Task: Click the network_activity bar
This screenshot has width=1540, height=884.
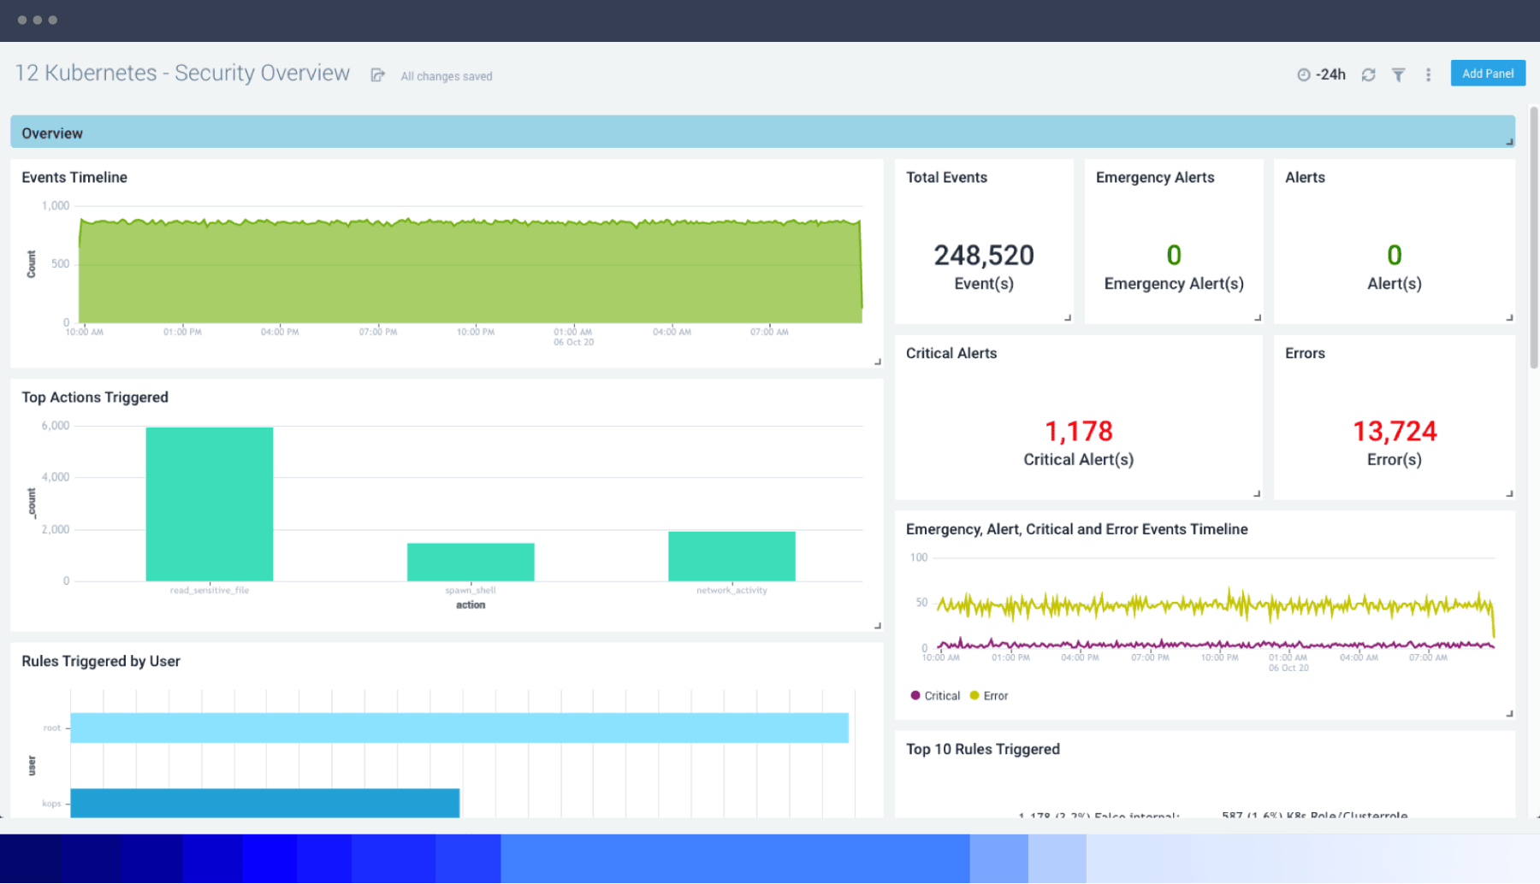Action: coord(731,557)
